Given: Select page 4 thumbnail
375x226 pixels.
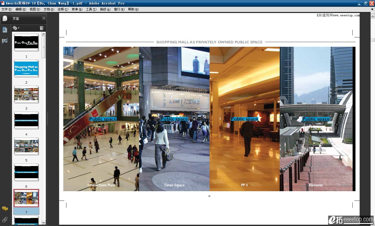Looking at the screenshot, I should point(26,120).
